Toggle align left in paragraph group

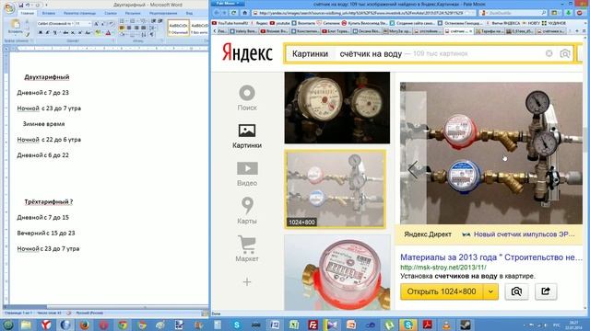pyautogui.click(x=122, y=28)
